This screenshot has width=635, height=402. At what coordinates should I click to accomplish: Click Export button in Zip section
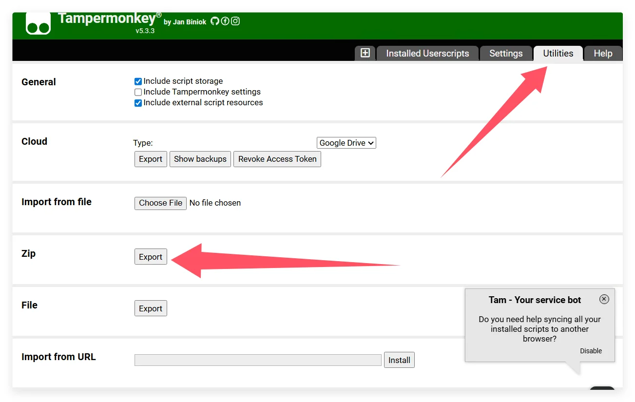(x=151, y=257)
